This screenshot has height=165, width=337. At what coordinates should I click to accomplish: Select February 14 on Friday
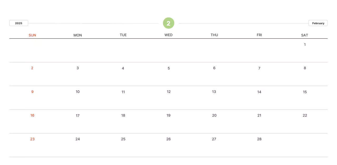(259, 92)
